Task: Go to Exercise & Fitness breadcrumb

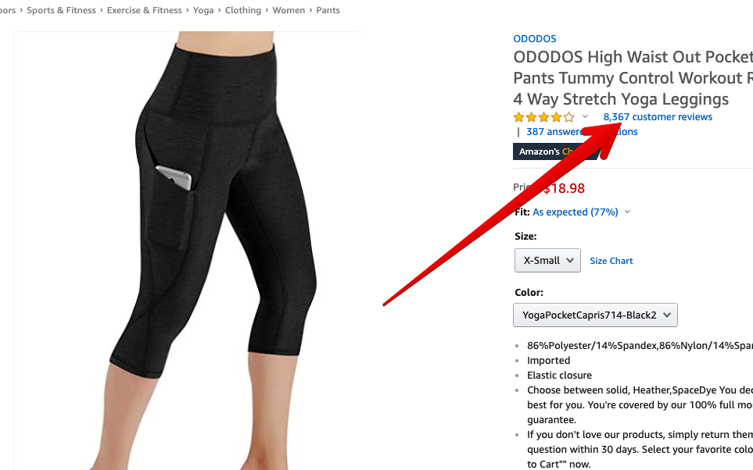Action: [x=144, y=10]
